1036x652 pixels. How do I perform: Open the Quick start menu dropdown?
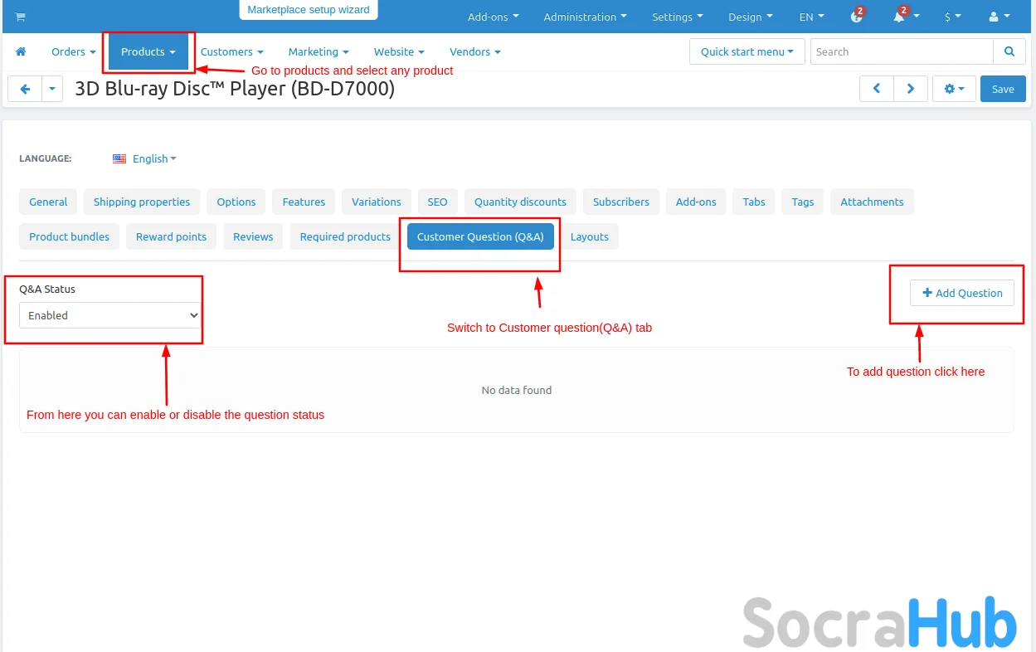click(747, 51)
